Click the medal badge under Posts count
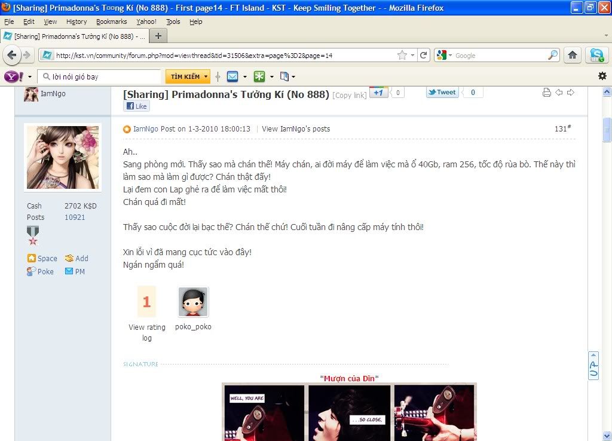This screenshot has width=612, height=441. [33, 235]
